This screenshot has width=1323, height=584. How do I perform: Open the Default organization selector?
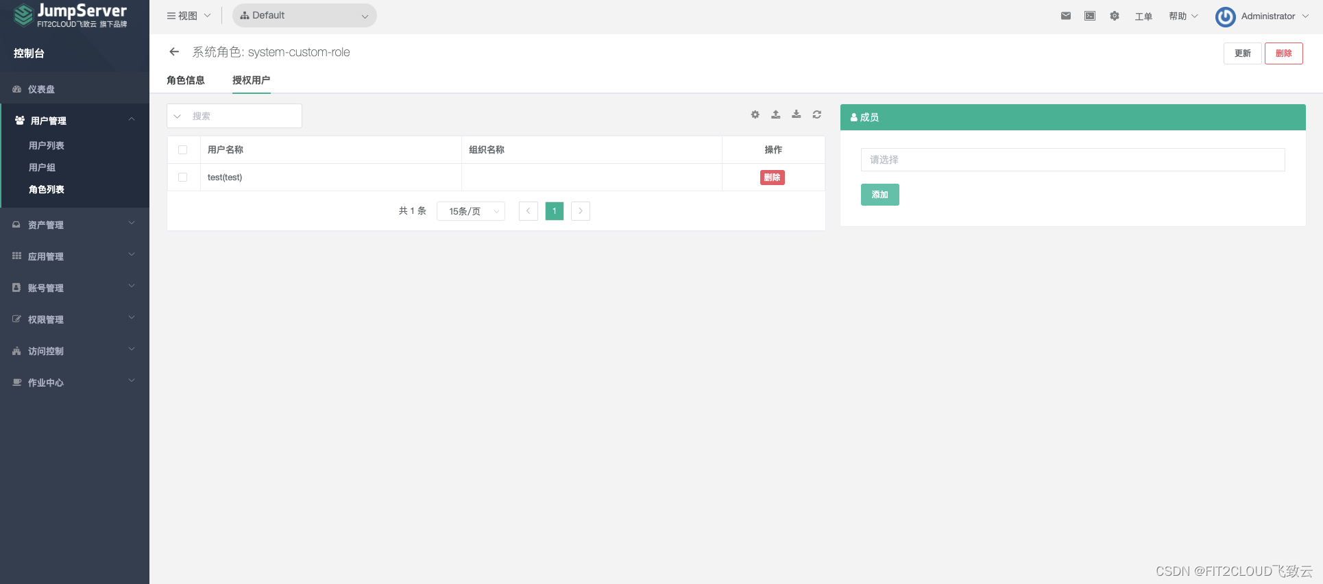[304, 16]
